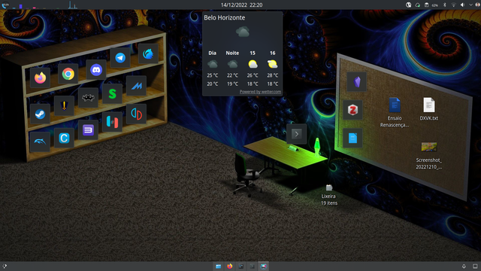Expand the arrow button above the desk
The image size is (481, 271).
click(297, 134)
